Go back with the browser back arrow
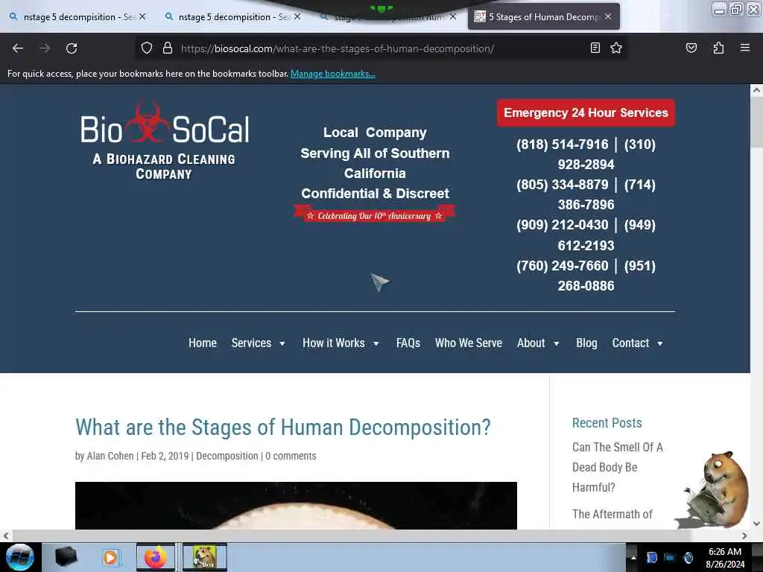 (x=18, y=48)
